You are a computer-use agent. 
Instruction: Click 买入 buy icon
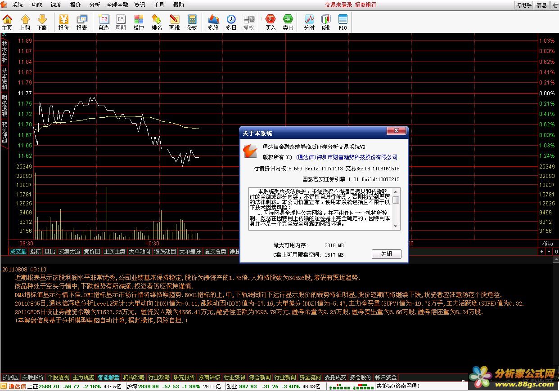coord(270,22)
